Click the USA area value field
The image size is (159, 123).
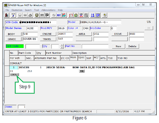(101, 34)
